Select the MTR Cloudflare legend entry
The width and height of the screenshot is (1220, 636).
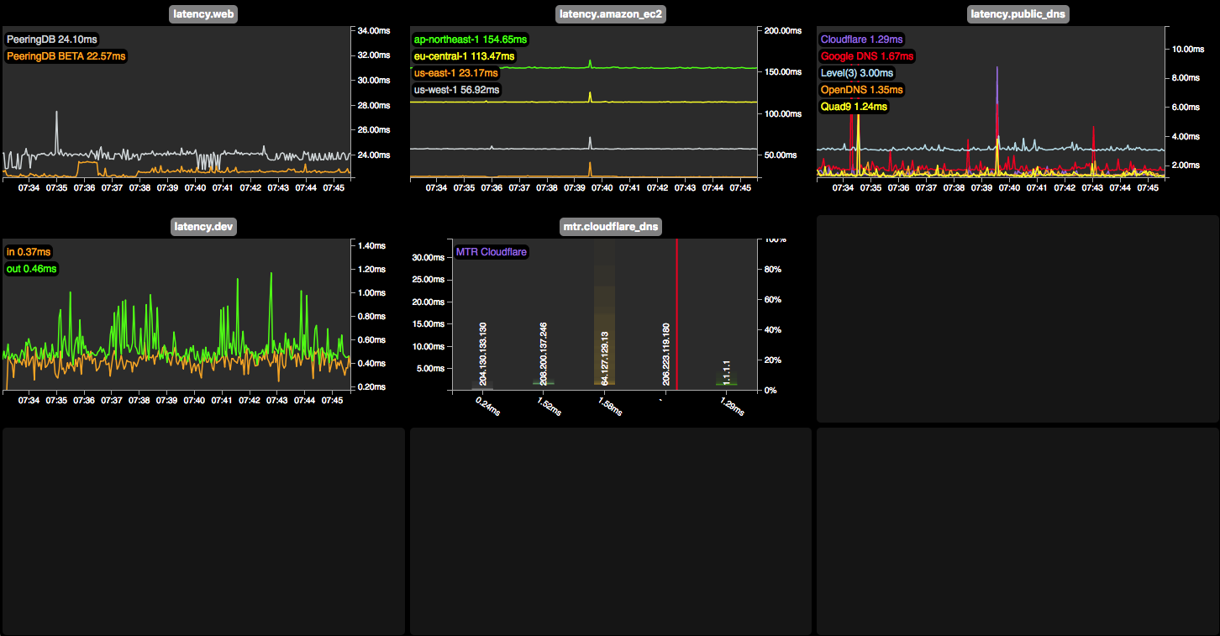pyautogui.click(x=492, y=252)
